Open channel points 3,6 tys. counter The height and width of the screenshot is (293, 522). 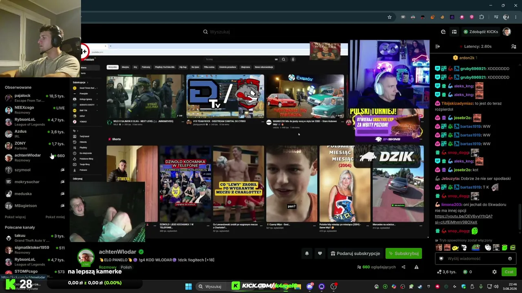(x=447, y=272)
